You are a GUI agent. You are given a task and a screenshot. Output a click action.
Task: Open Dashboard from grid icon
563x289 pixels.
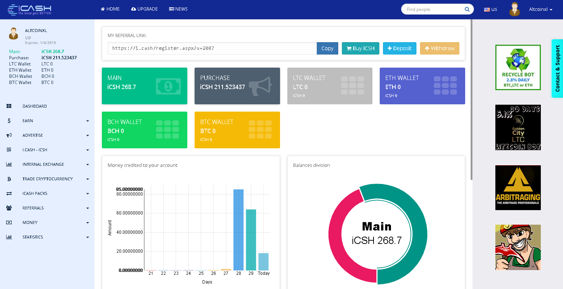point(9,106)
